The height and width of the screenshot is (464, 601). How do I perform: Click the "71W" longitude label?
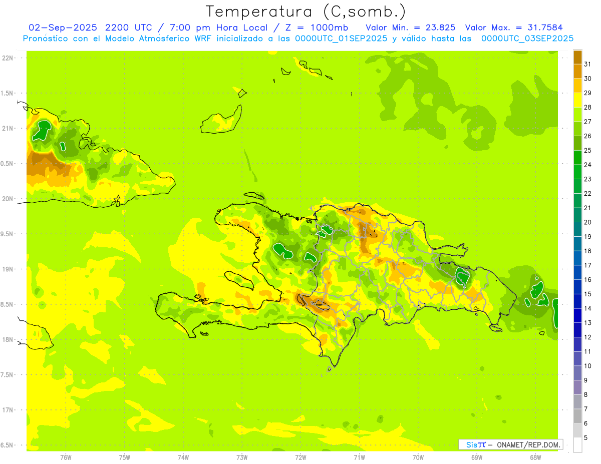pyautogui.click(x=359, y=457)
